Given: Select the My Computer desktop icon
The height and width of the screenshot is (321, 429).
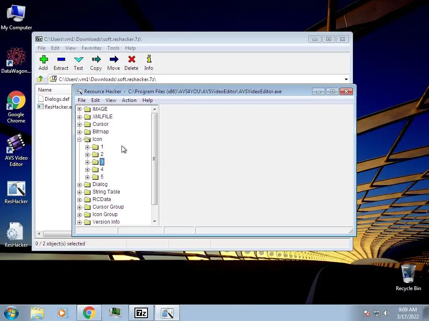Looking at the screenshot, I should coord(16,17).
